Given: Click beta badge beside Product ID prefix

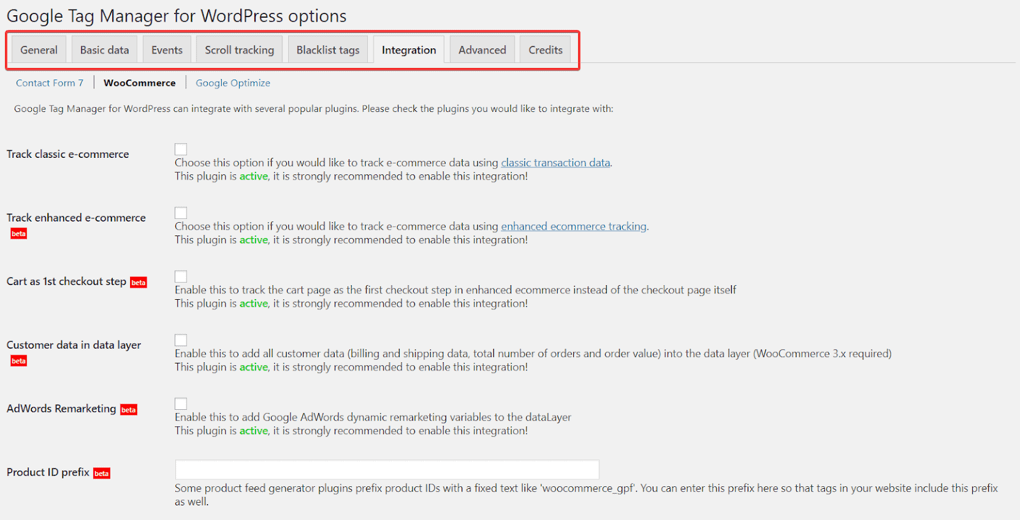Looking at the screenshot, I should pos(102,474).
